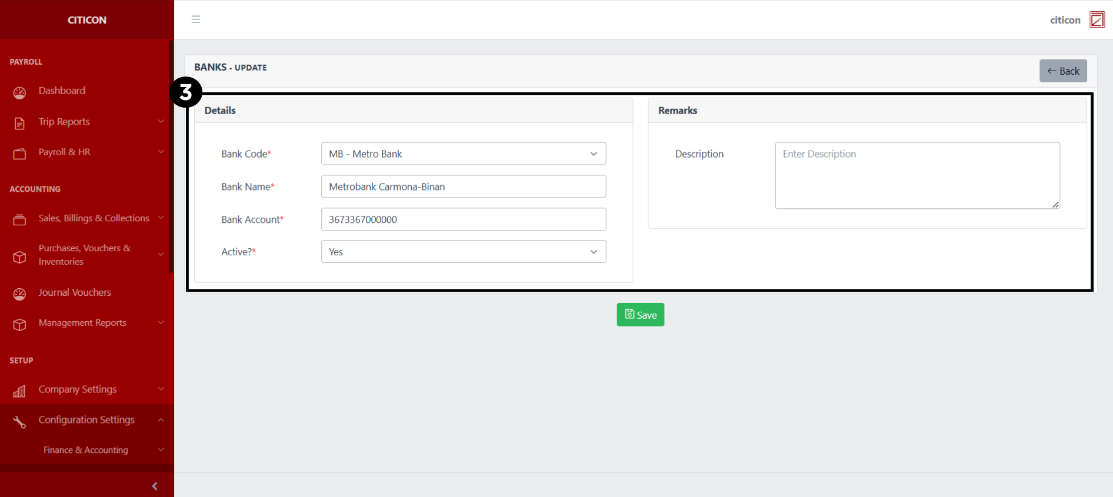Screen dimensions: 1113x497
Task: Click the Back button
Action: tap(1062, 71)
